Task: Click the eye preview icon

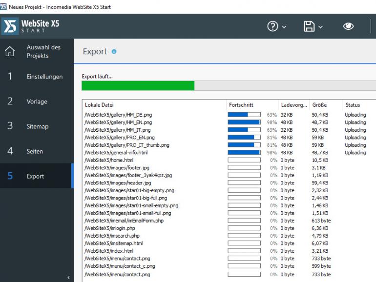Action: click(x=348, y=26)
